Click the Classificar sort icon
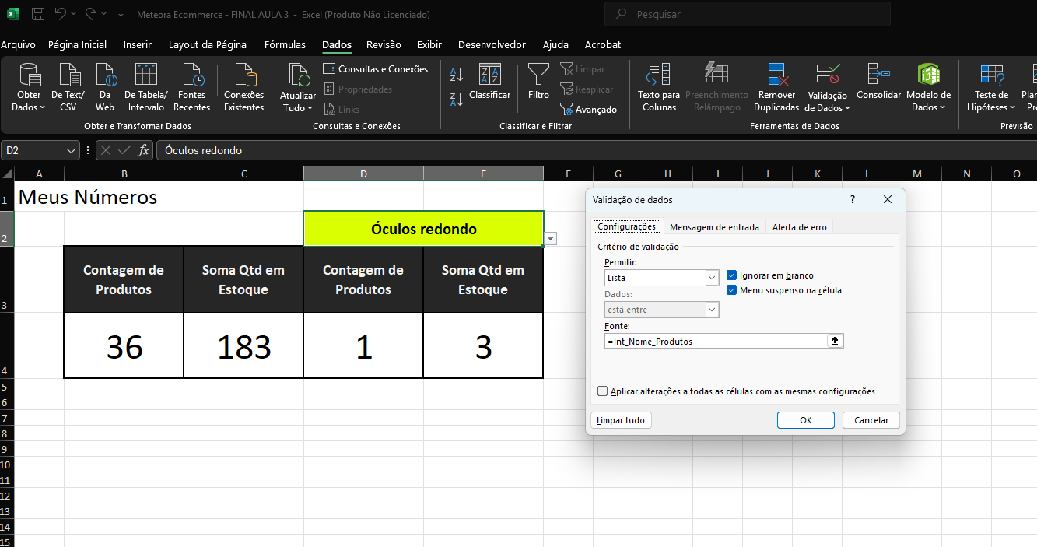The image size is (1037, 547). tap(489, 75)
